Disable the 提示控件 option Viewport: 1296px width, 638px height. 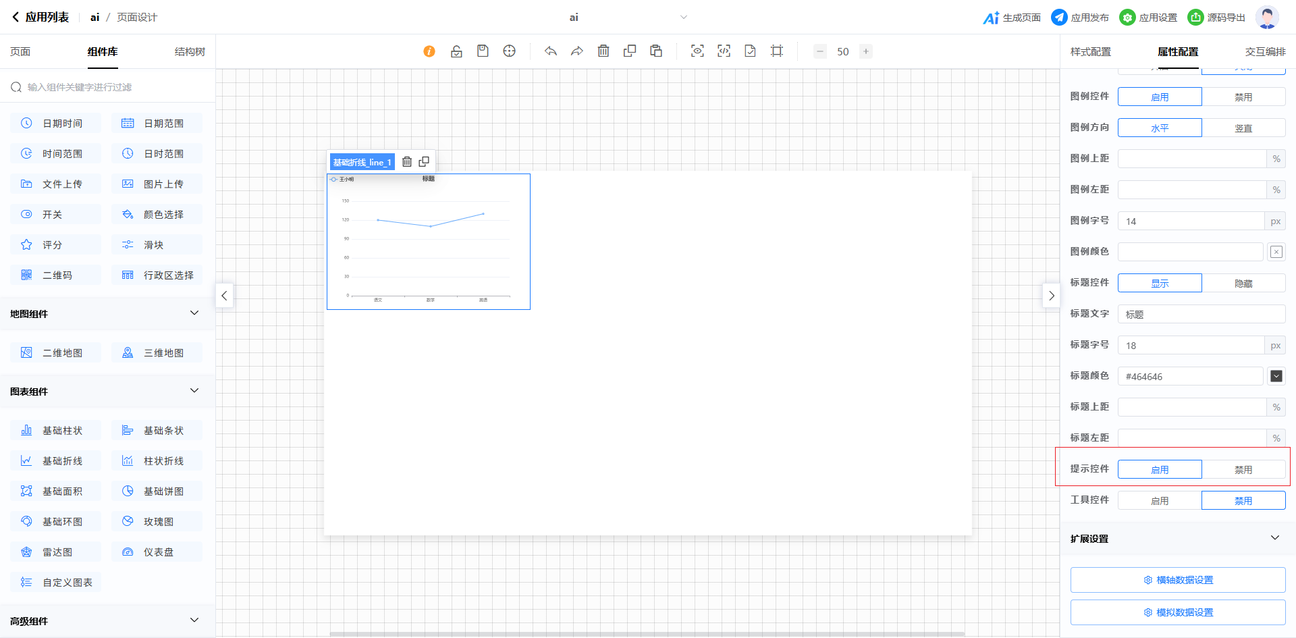click(x=1243, y=470)
